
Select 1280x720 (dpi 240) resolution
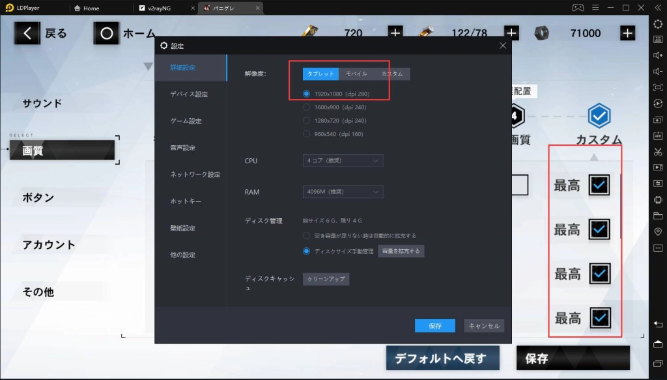[x=335, y=121]
